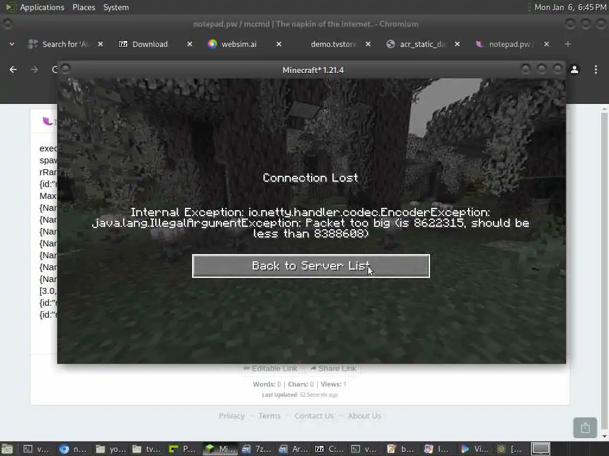Image resolution: width=609 pixels, height=456 pixels.
Task: Close the websim.ai tab
Action: point(279,44)
